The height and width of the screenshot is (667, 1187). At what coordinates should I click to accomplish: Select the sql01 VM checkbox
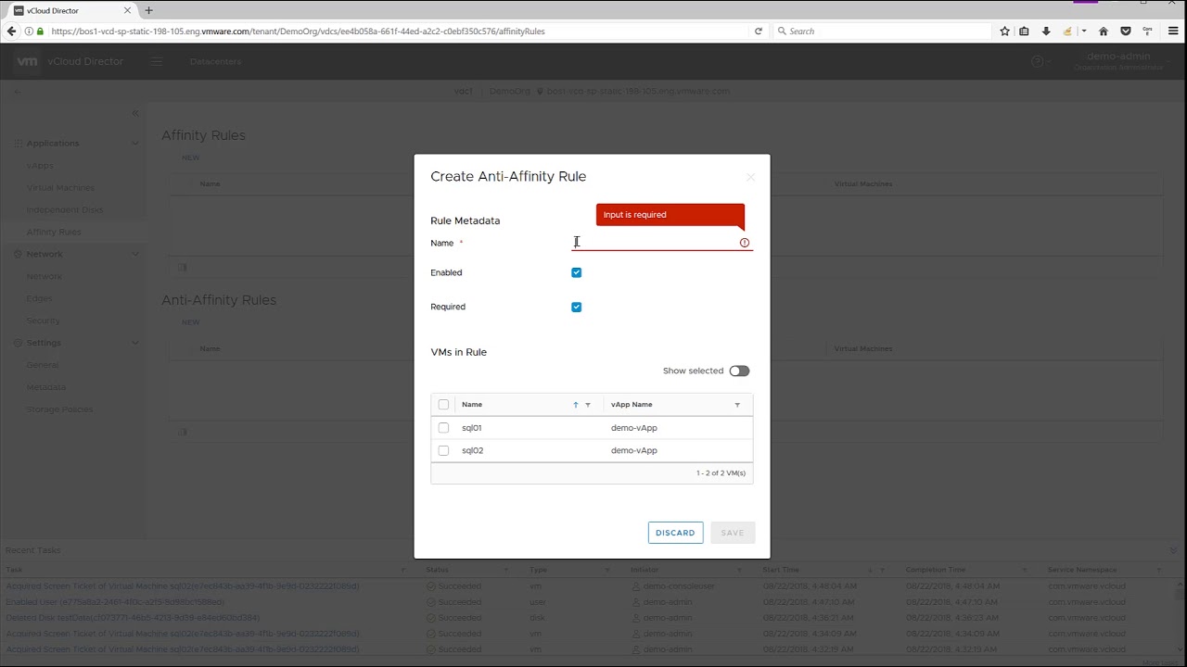click(443, 428)
